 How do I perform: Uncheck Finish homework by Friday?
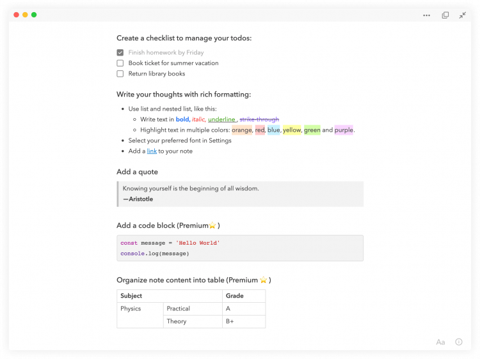pyautogui.click(x=120, y=52)
